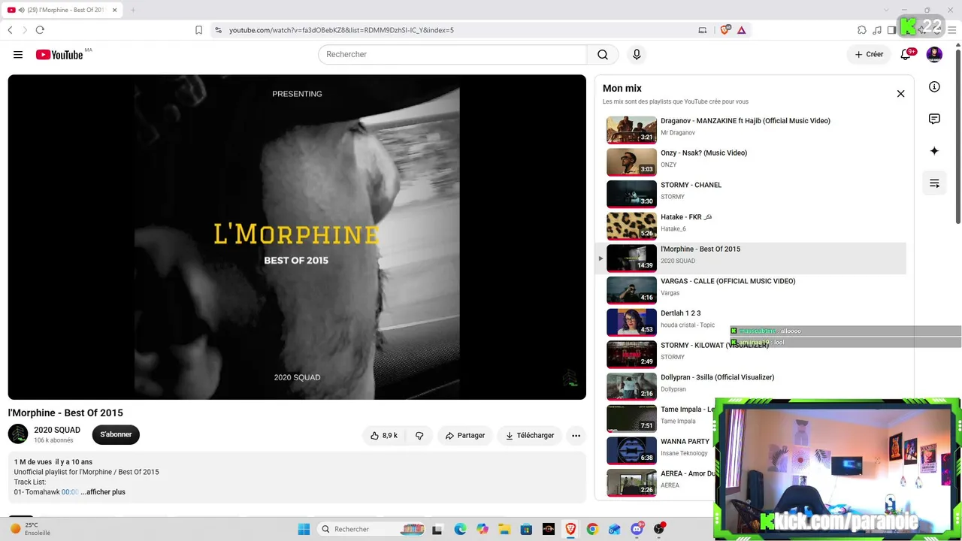Viewport: 962px width, 541px height.
Task: Open the 2020 SQUAD channel name link
Action: point(57,430)
